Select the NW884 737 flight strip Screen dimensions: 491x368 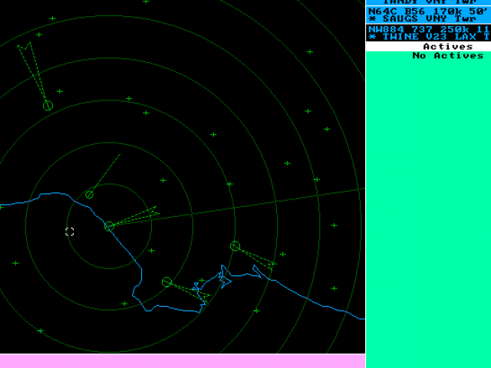click(x=428, y=28)
